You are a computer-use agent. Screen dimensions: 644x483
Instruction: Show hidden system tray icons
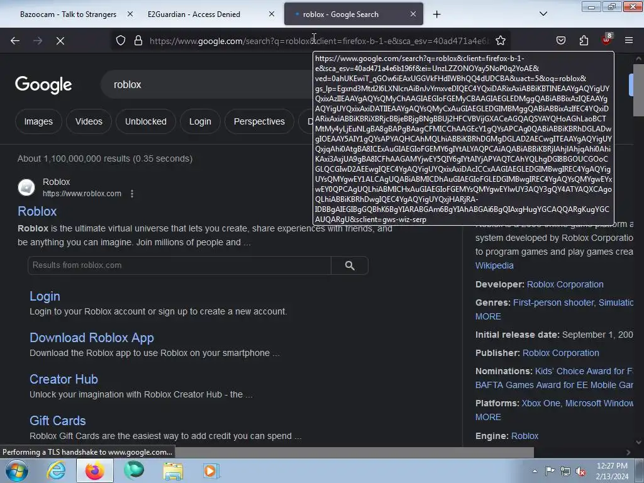(535, 471)
